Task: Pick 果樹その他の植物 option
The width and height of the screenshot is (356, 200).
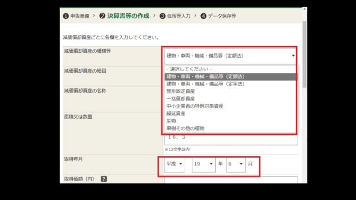Action: [x=230, y=128]
